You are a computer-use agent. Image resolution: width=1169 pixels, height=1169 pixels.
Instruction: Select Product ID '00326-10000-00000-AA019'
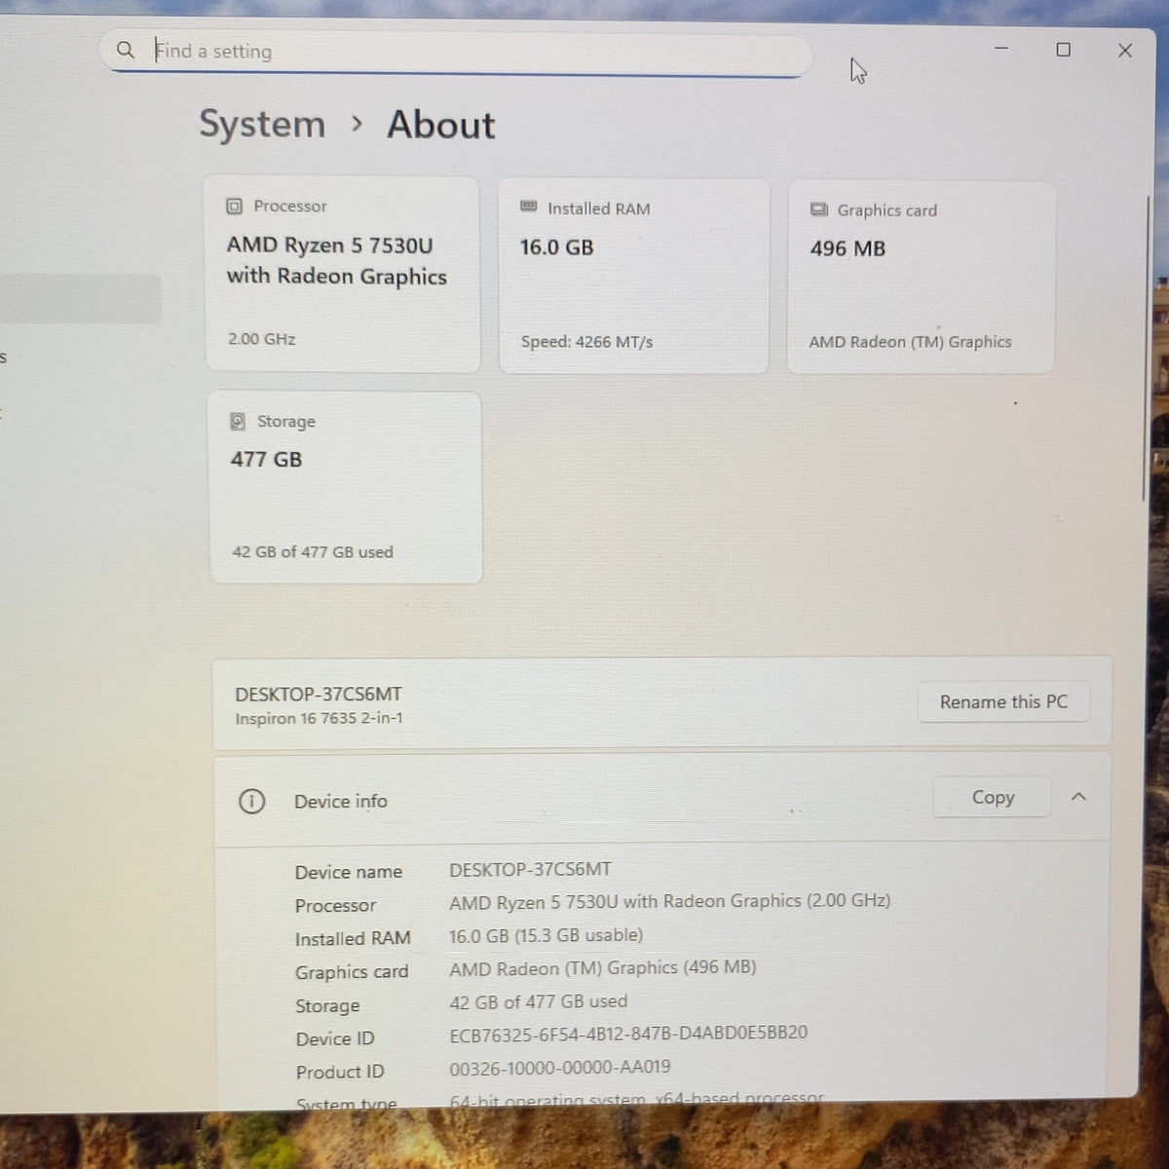560,1068
